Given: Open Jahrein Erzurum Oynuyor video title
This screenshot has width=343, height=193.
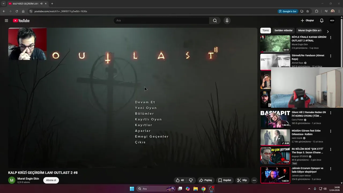Looking at the screenshot, I should pos(307,170).
